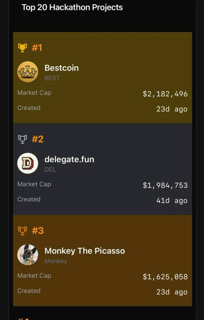The image size is (204, 320).
Task: Click Monkey The Picasso market cap $1,625,058
Action: click(165, 277)
